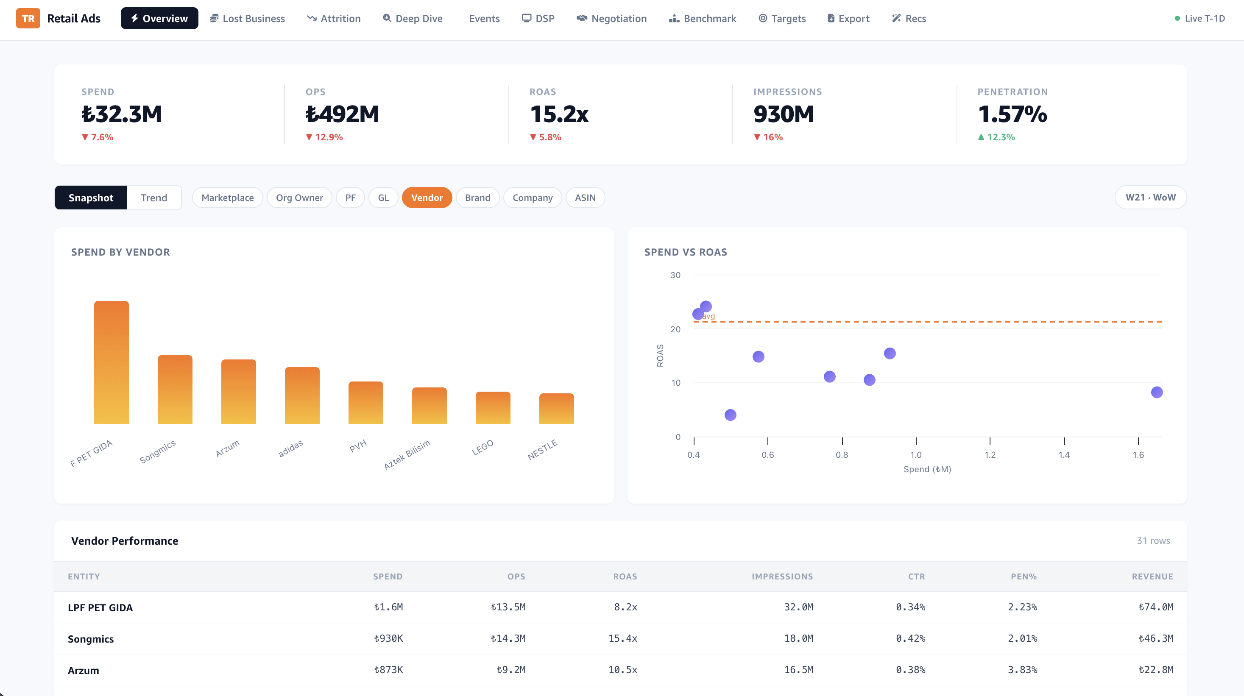Switch to Trend view
The width and height of the screenshot is (1244, 696).
point(154,198)
